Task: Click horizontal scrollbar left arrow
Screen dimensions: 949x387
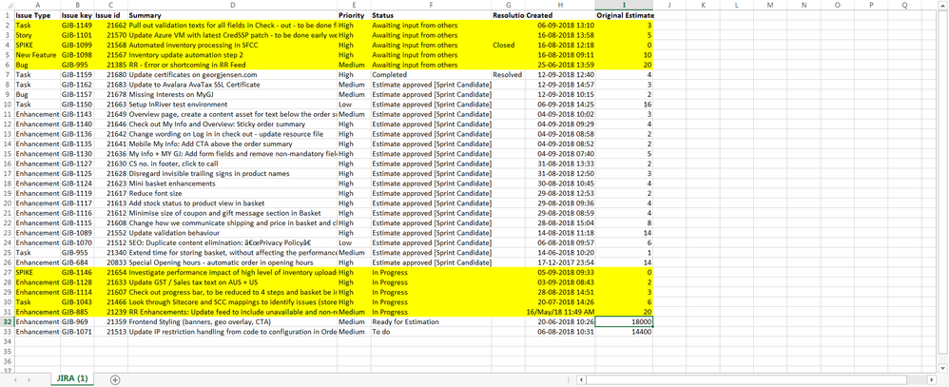Action: coord(582,379)
